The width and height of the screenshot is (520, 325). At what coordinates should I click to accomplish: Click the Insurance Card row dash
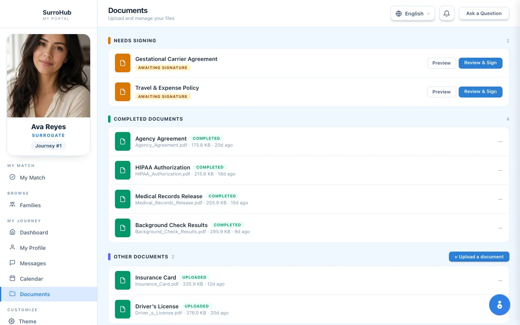[x=500, y=280]
